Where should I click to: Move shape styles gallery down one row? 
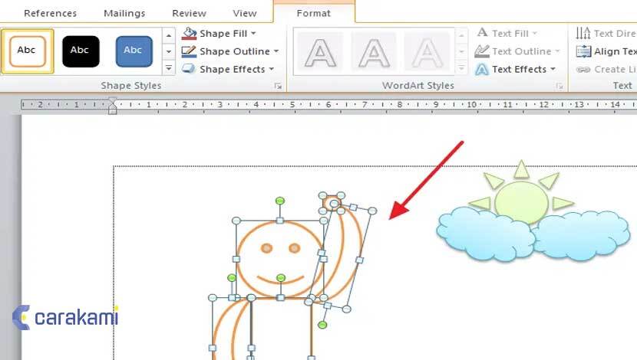169,52
